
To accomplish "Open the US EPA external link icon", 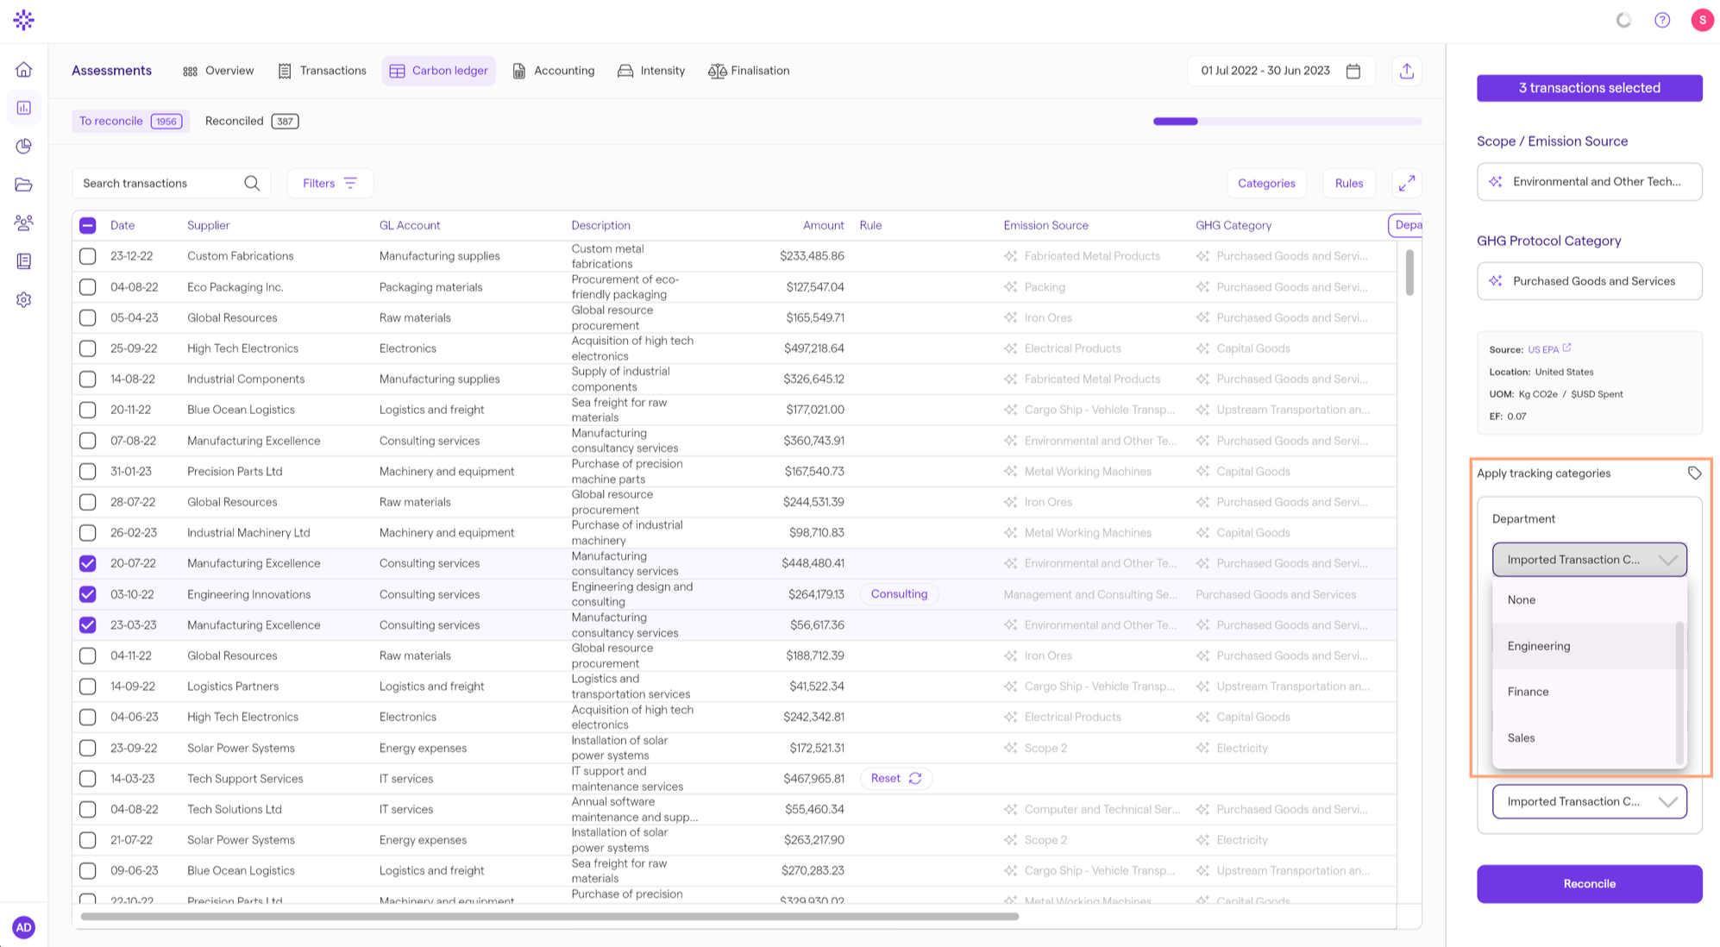I will pyautogui.click(x=1567, y=348).
